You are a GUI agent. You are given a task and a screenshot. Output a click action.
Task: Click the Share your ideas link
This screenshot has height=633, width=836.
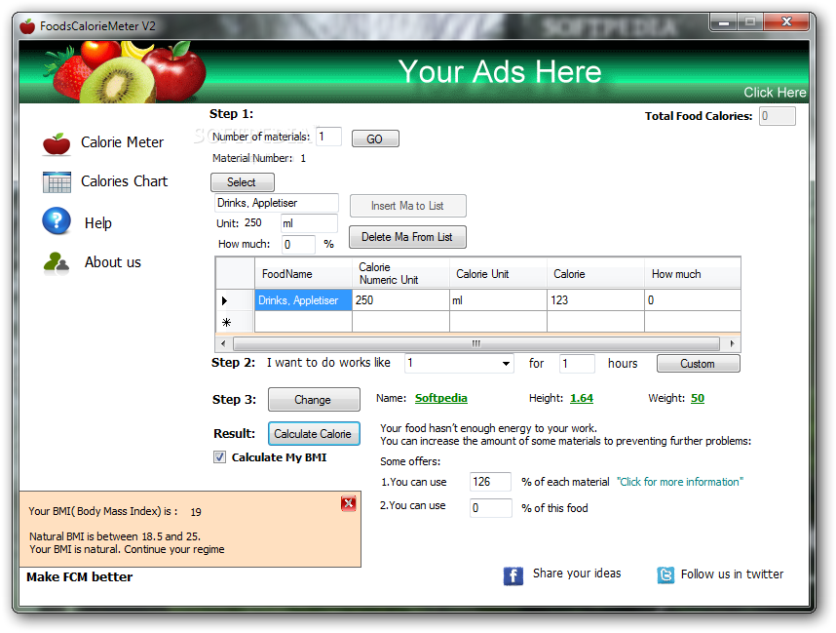(x=577, y=574)
